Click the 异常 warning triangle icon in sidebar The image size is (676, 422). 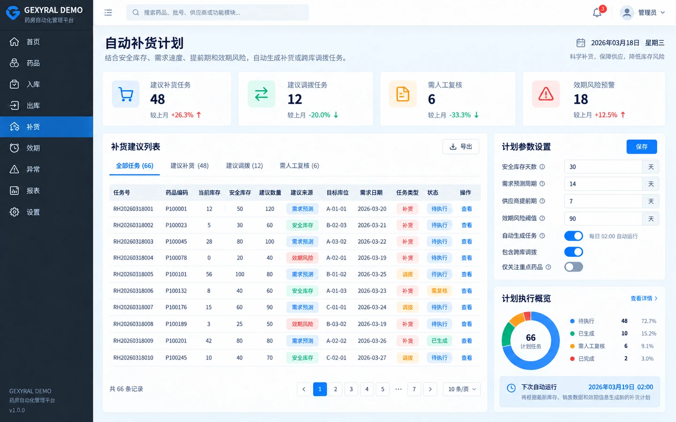pos(15,169)
